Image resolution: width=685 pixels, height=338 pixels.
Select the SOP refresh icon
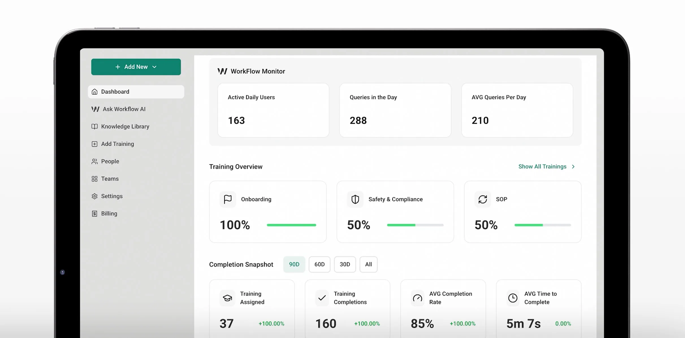482,199
